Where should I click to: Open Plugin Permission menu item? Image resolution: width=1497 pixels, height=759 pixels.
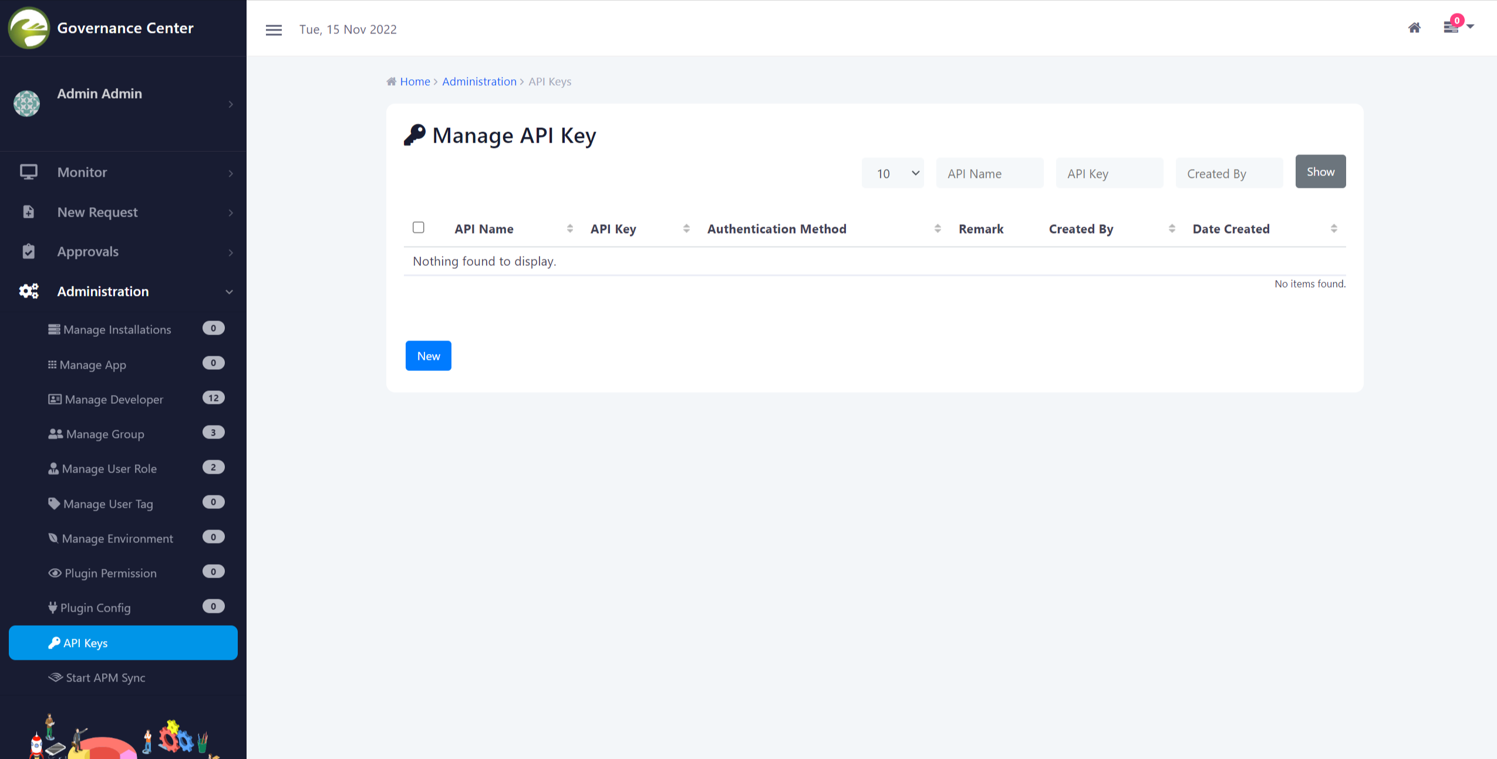point(110,573)
